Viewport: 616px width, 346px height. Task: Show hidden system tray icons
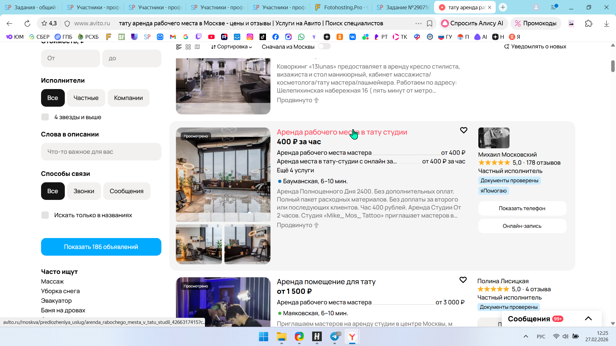(526, 336)
